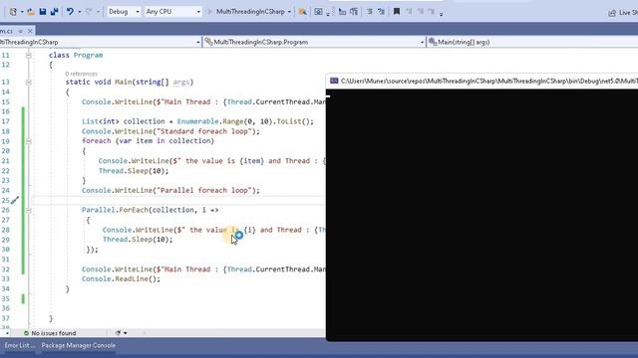Save the current file with Save icon
The height and width of the screenshot is (358, 638).
tap(43, 12)
